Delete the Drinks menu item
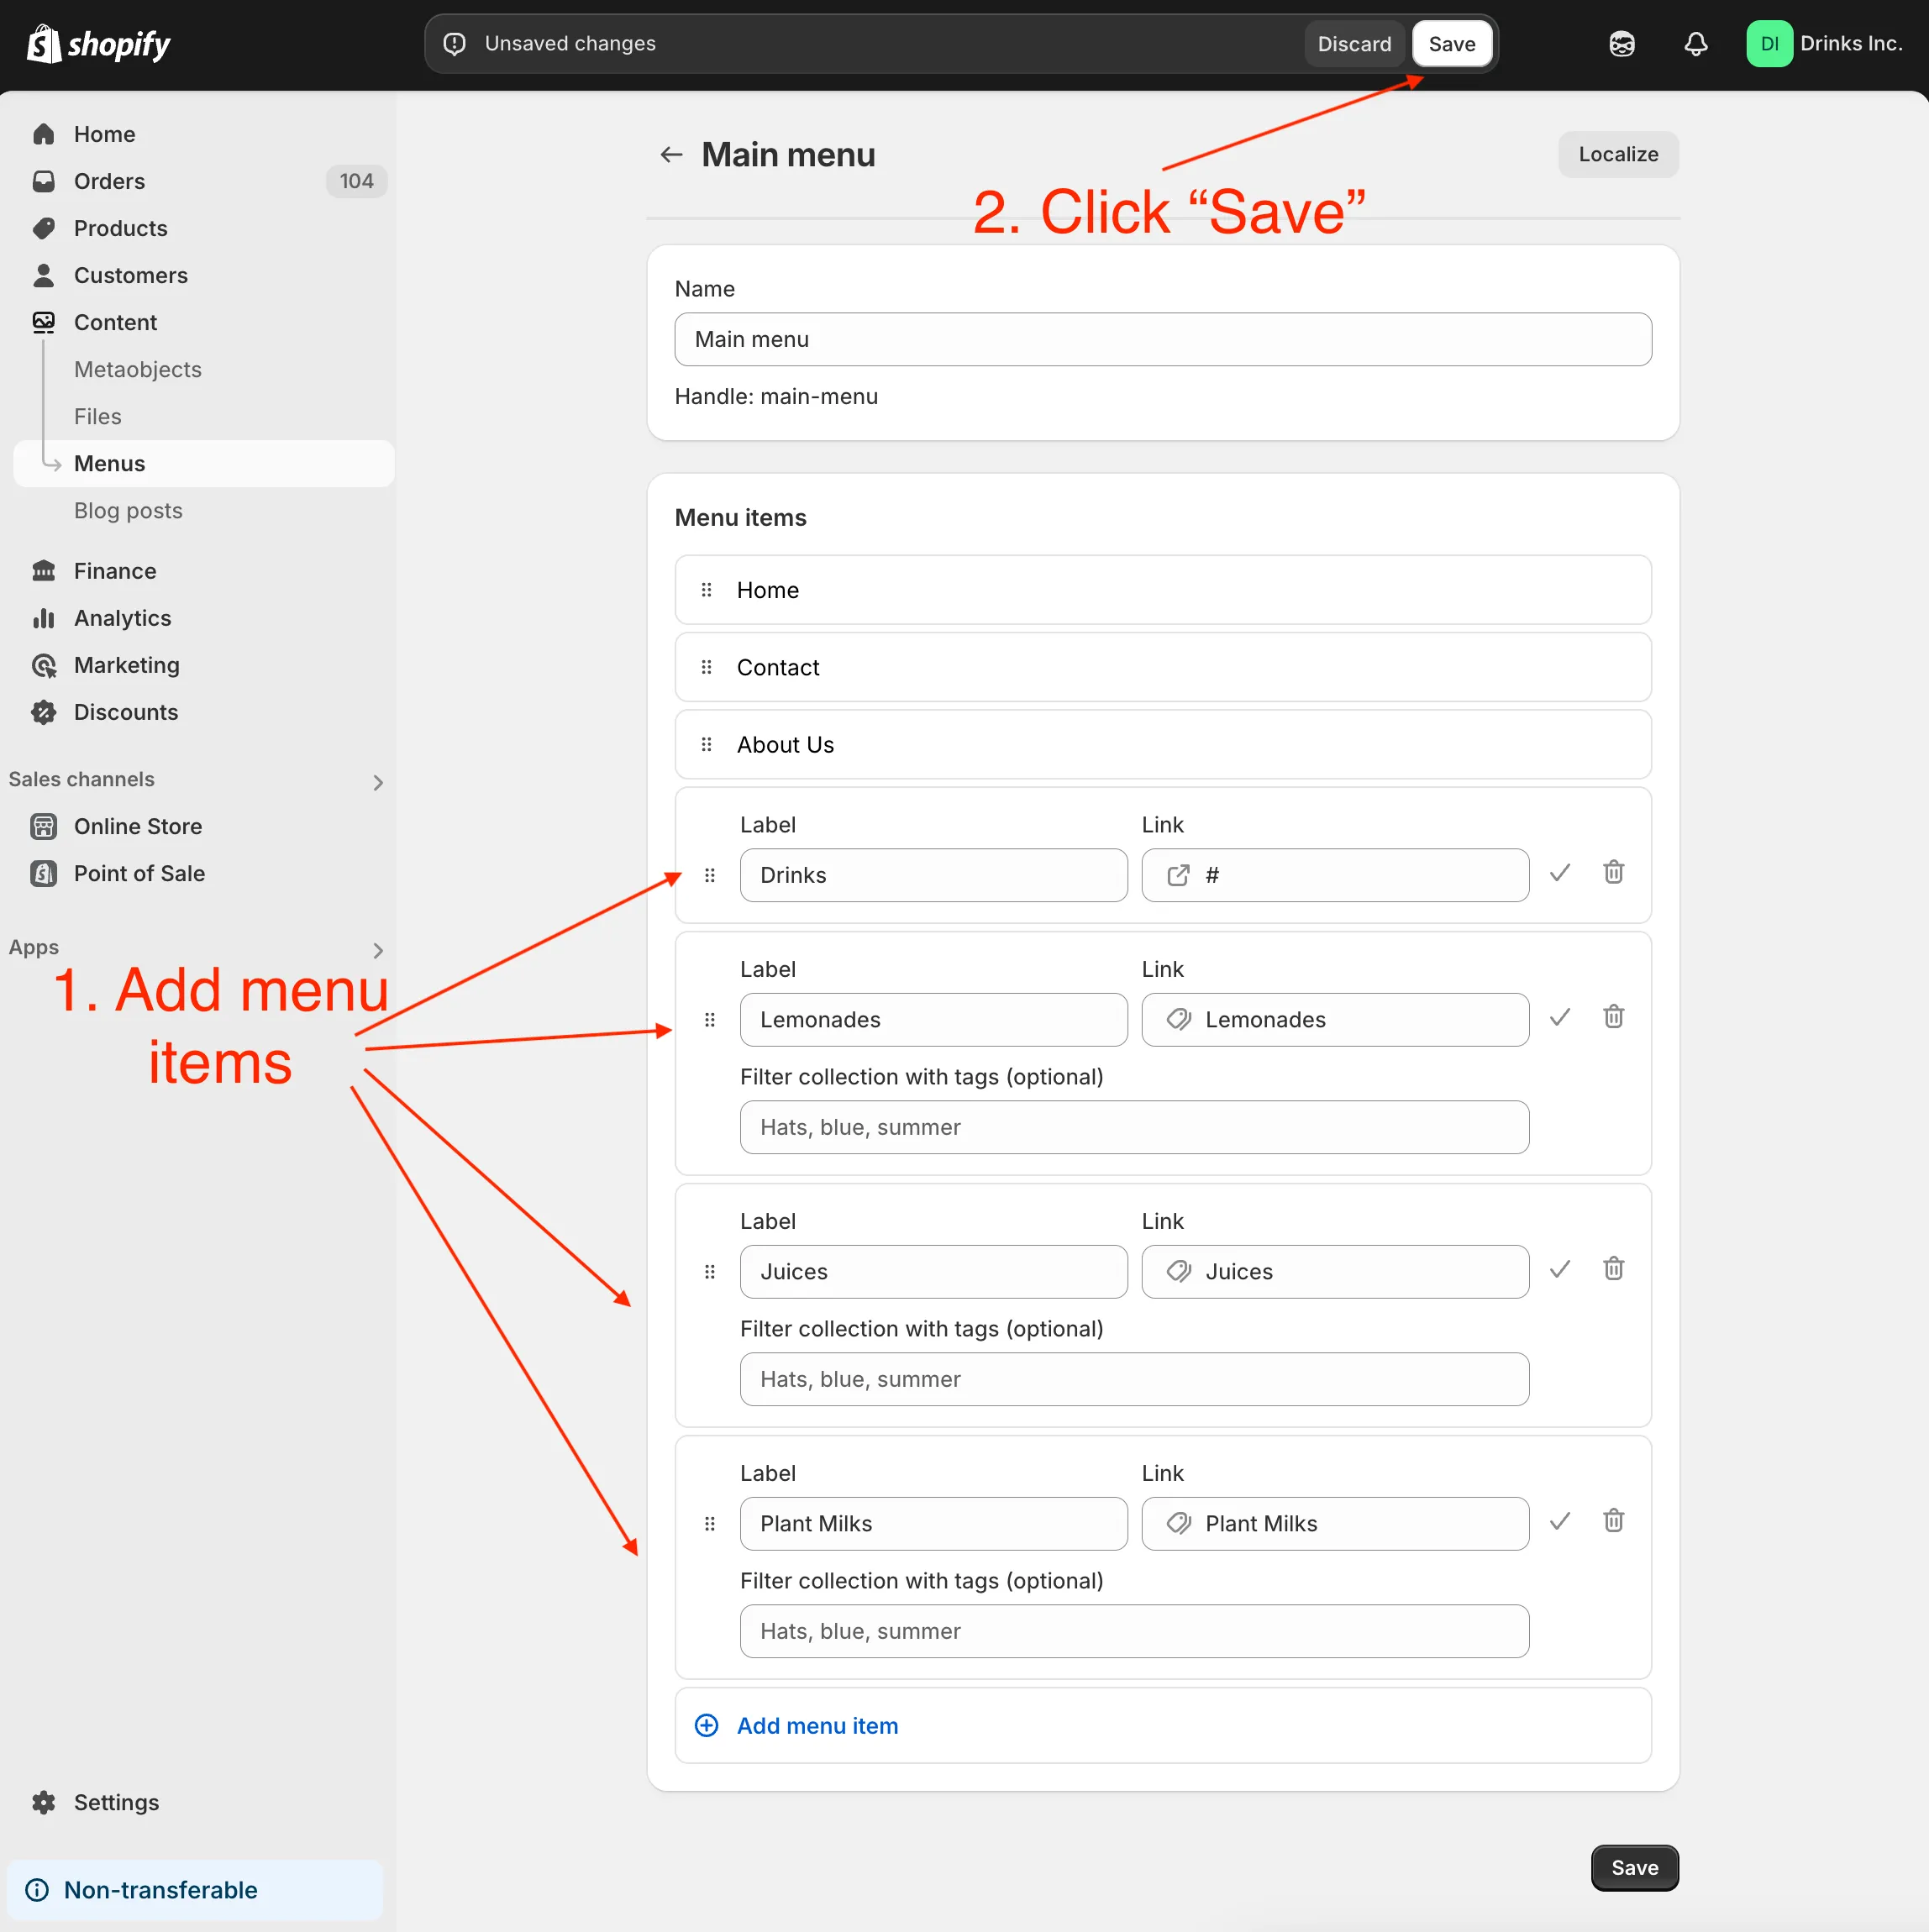The width and height of the screenshot is (1929, 1932). click(x=1613, y=872)
